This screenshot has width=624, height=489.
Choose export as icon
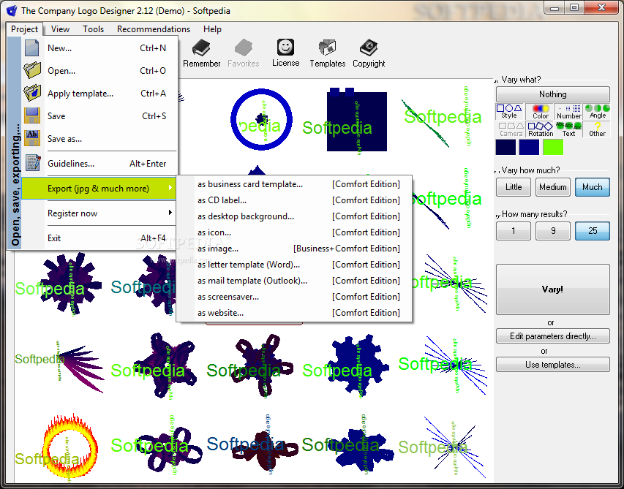(x=294, y=232)
